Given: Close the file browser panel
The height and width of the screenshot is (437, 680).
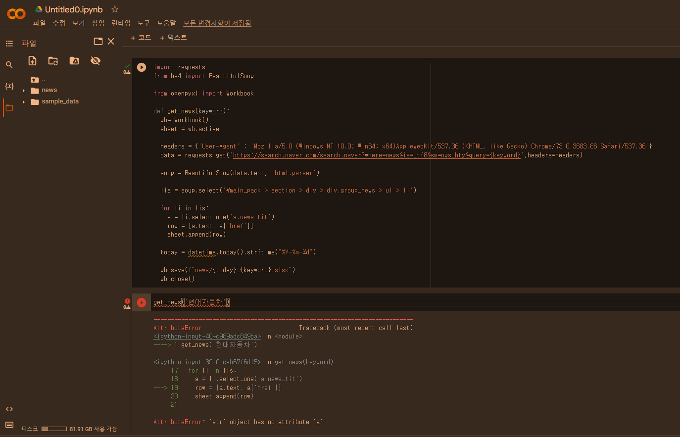Looking at the screenshot, I should 111,42.
